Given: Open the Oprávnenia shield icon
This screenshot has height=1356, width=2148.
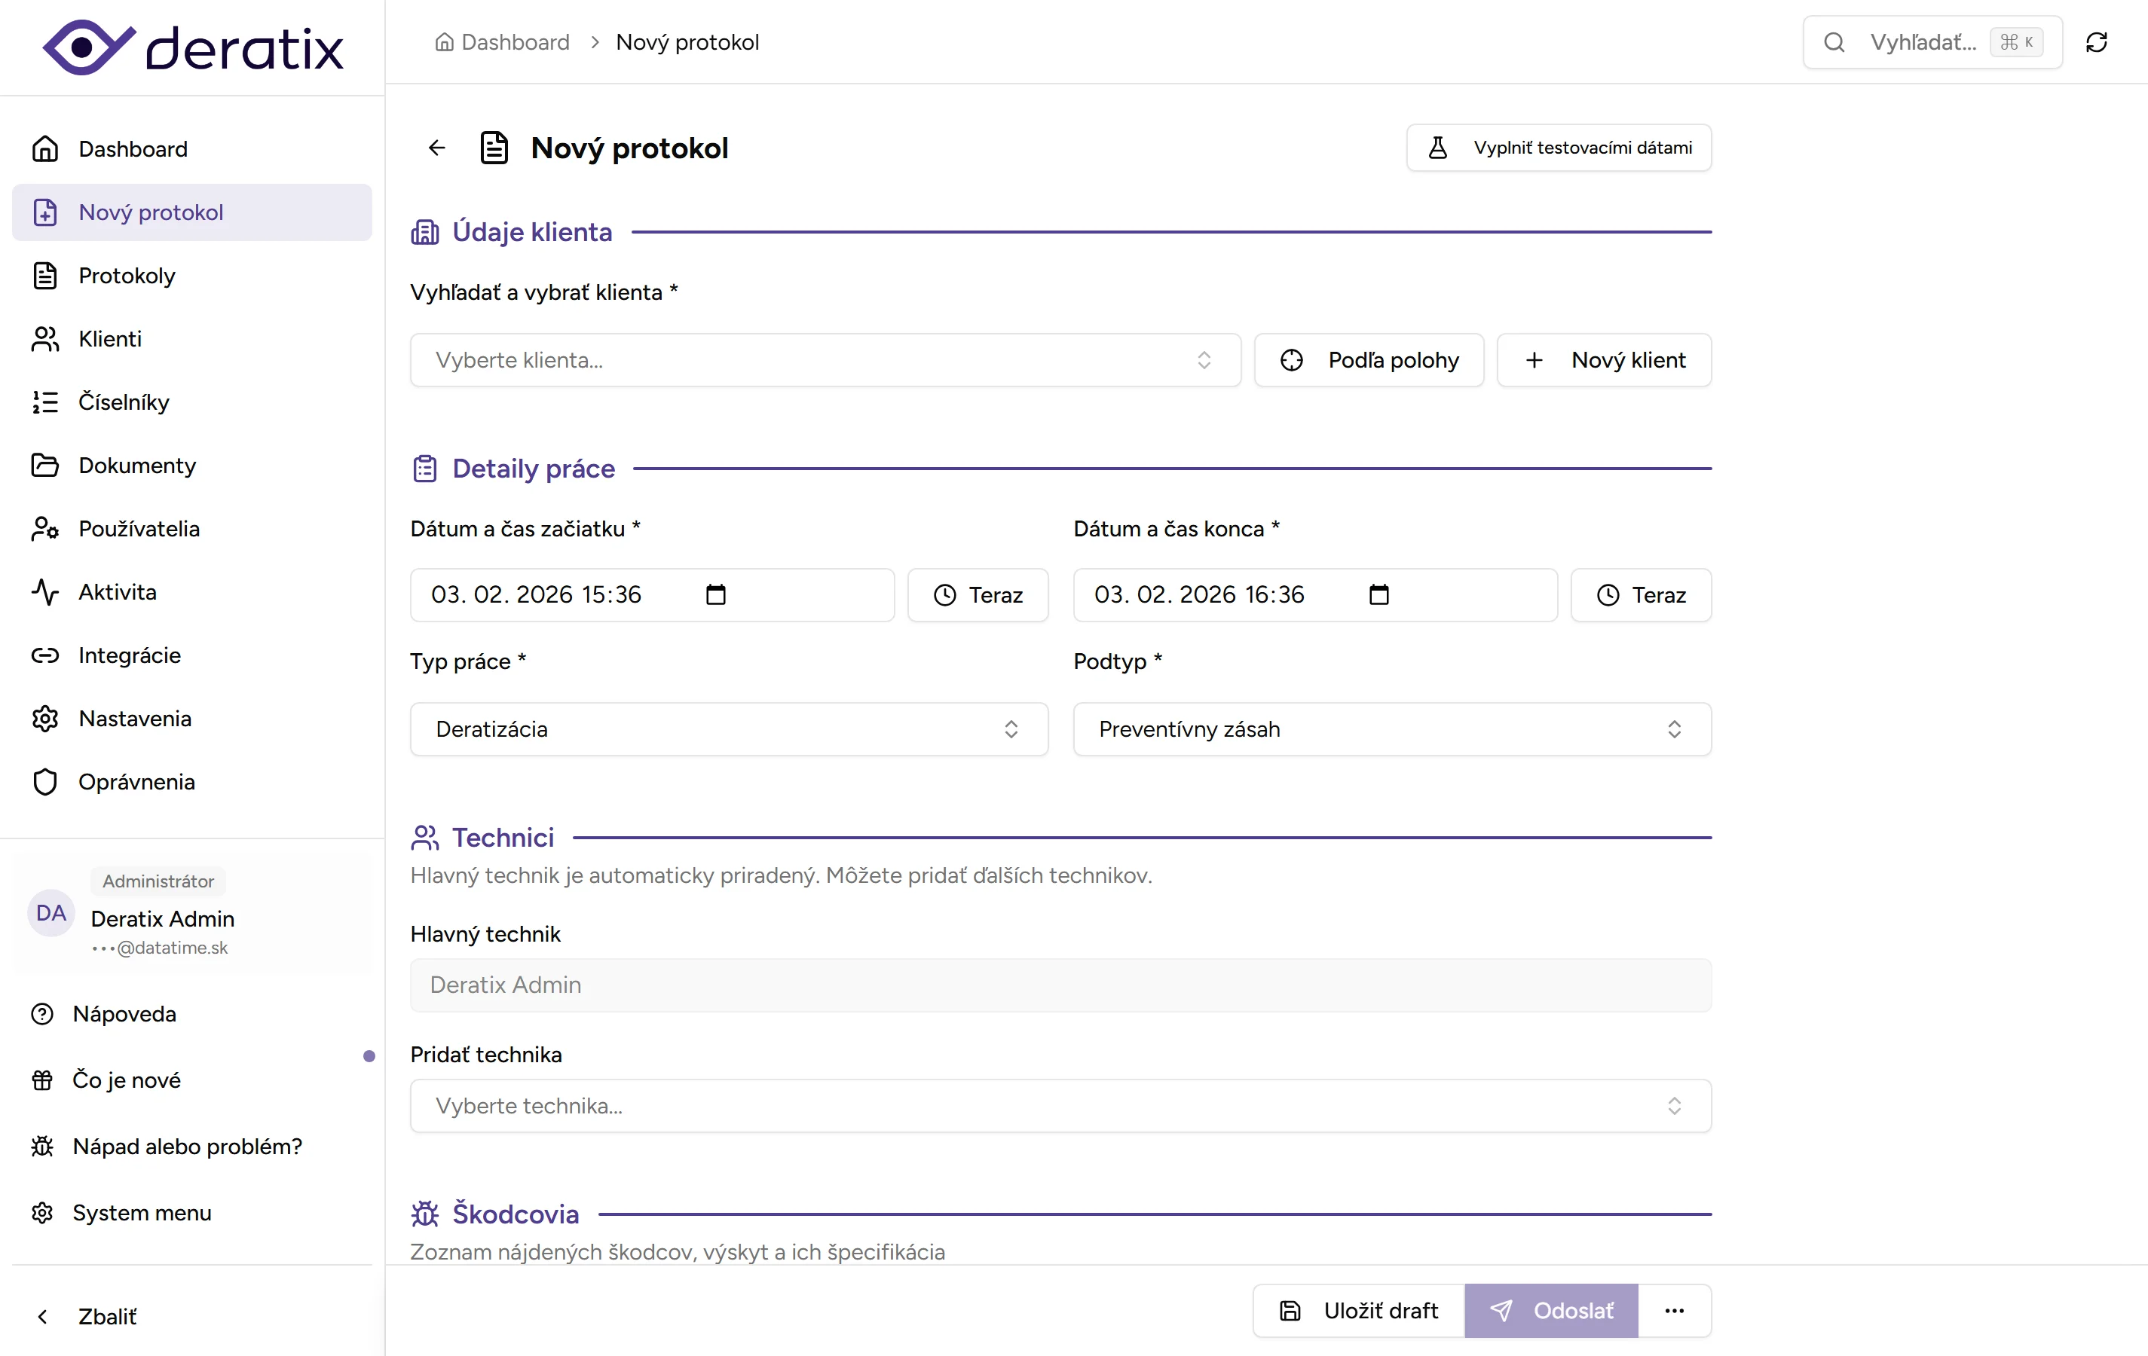Looking at the screenshot, I should pyautogui.click(x=44, y=782).
